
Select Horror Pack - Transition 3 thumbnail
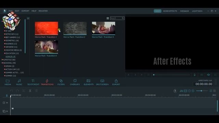click(x=103, y=28)
